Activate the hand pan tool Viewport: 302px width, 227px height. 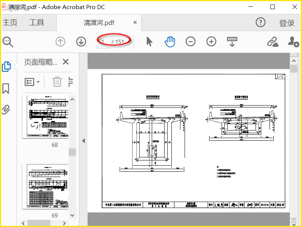[x=170, y=42]
